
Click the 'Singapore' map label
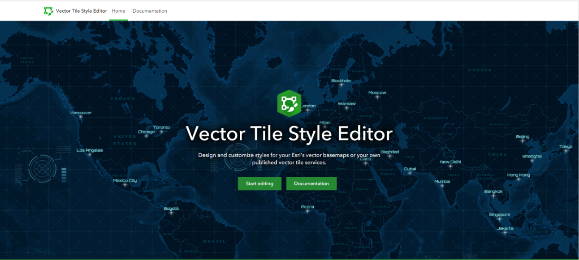500,215
